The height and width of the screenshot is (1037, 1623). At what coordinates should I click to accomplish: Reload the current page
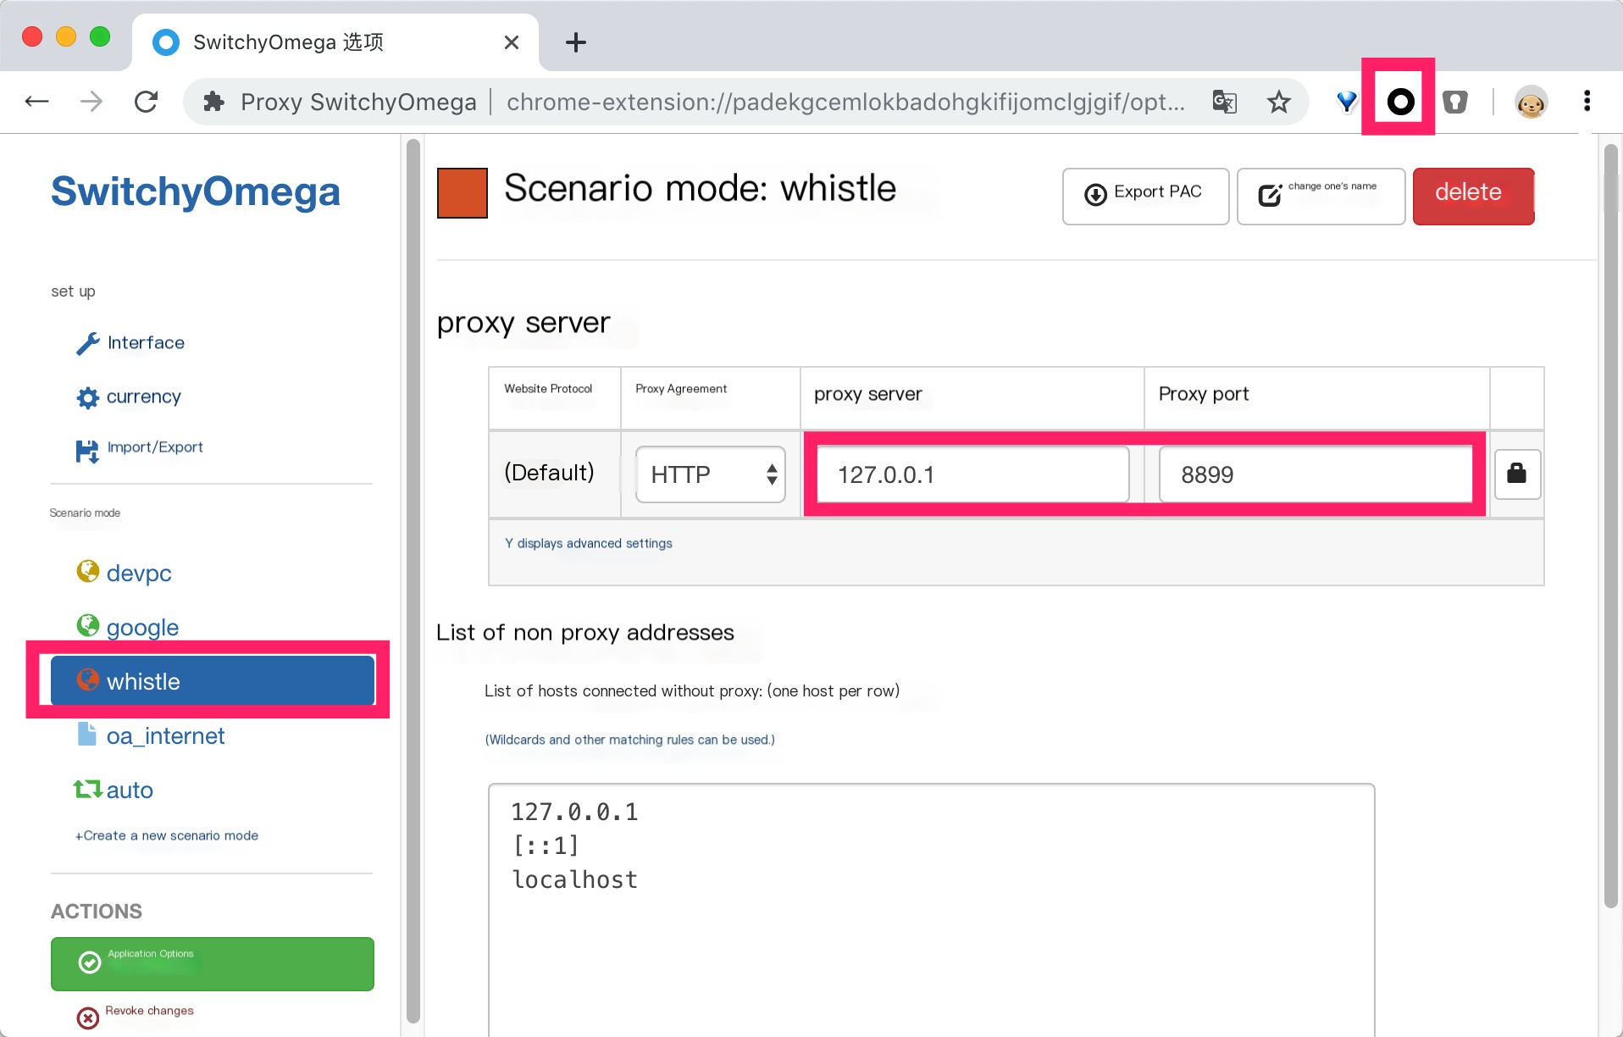(x=146, y=102)
